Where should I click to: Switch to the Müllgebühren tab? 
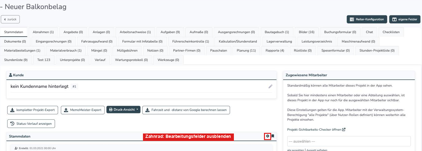[x=127, y=50]
